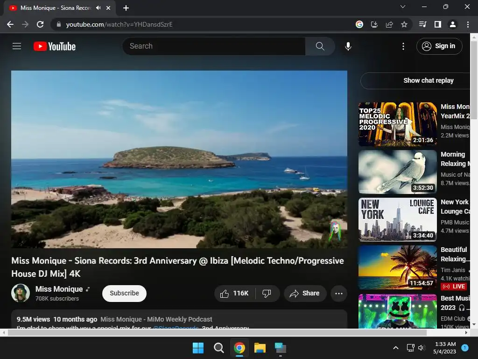
Task: Open clock and date 1:33 AM
Action: click(x=445, y=348)
